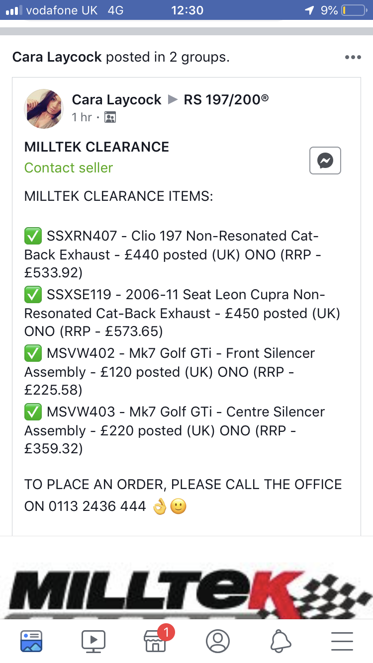
Task: Open the Profile tab icon
Action: click(x=218, y=641)
